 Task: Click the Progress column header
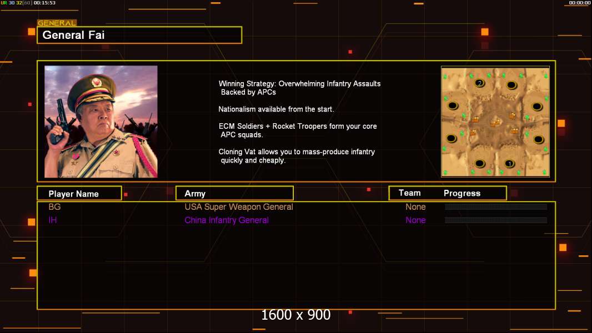pyautogui.click(x=461, y=193)
